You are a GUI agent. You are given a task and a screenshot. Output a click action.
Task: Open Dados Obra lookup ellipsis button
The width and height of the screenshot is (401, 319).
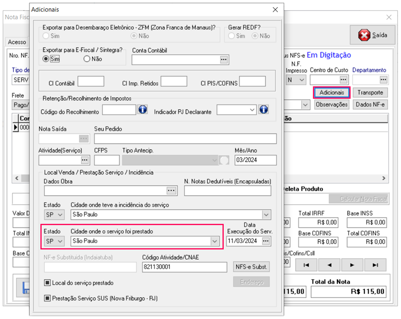(x=172, y=190)
